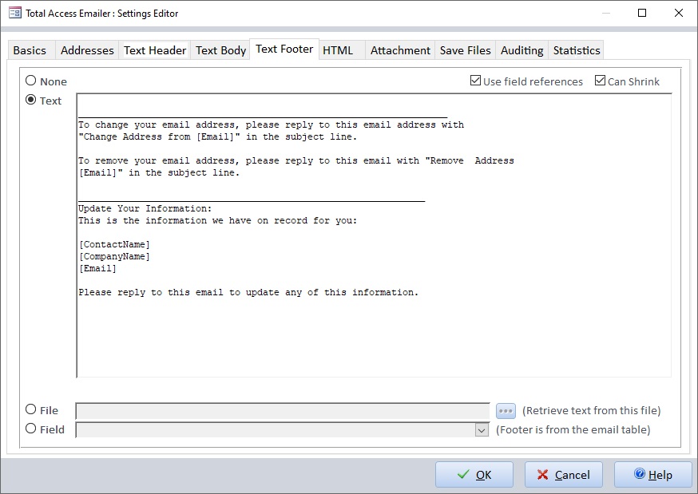Select the Text Footer tab
The width and height of the screenshot is (698, 494).
coord(284,49)
